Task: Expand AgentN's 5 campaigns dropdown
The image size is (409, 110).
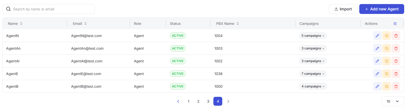Action: click(x=313, y=36)
